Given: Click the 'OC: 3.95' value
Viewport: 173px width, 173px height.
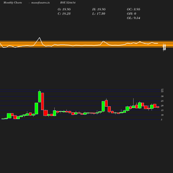Looking at the screenshot, I should pyautogui.click(x=134, y=9).
